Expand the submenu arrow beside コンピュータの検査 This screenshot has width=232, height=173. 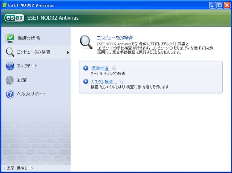68,52
